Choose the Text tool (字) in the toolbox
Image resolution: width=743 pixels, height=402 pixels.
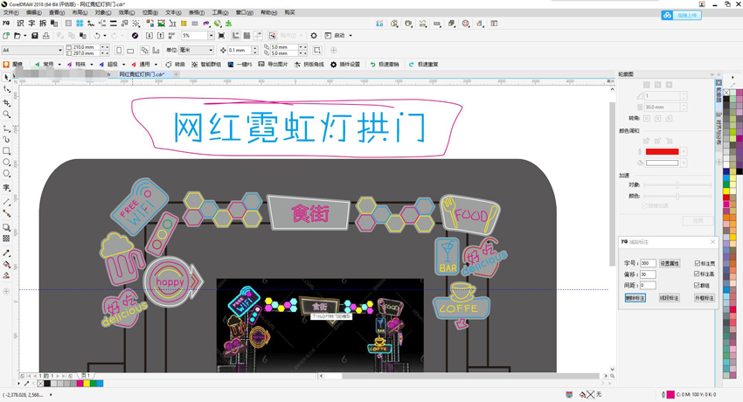click(x=7, y=188)
